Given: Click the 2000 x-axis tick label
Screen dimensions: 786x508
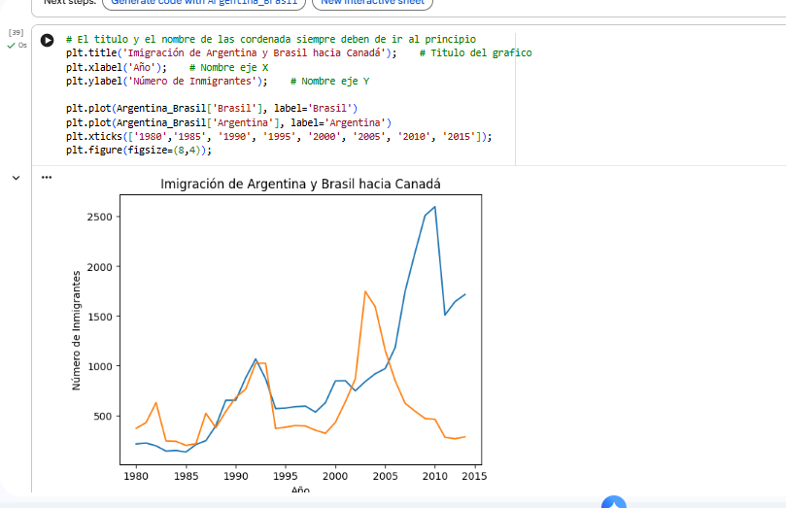Looking at the screenshot, I should 335,476.
